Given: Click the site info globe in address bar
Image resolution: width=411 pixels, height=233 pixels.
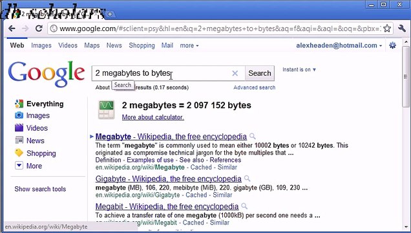Looking at the screenshot, I should (54, 28).
